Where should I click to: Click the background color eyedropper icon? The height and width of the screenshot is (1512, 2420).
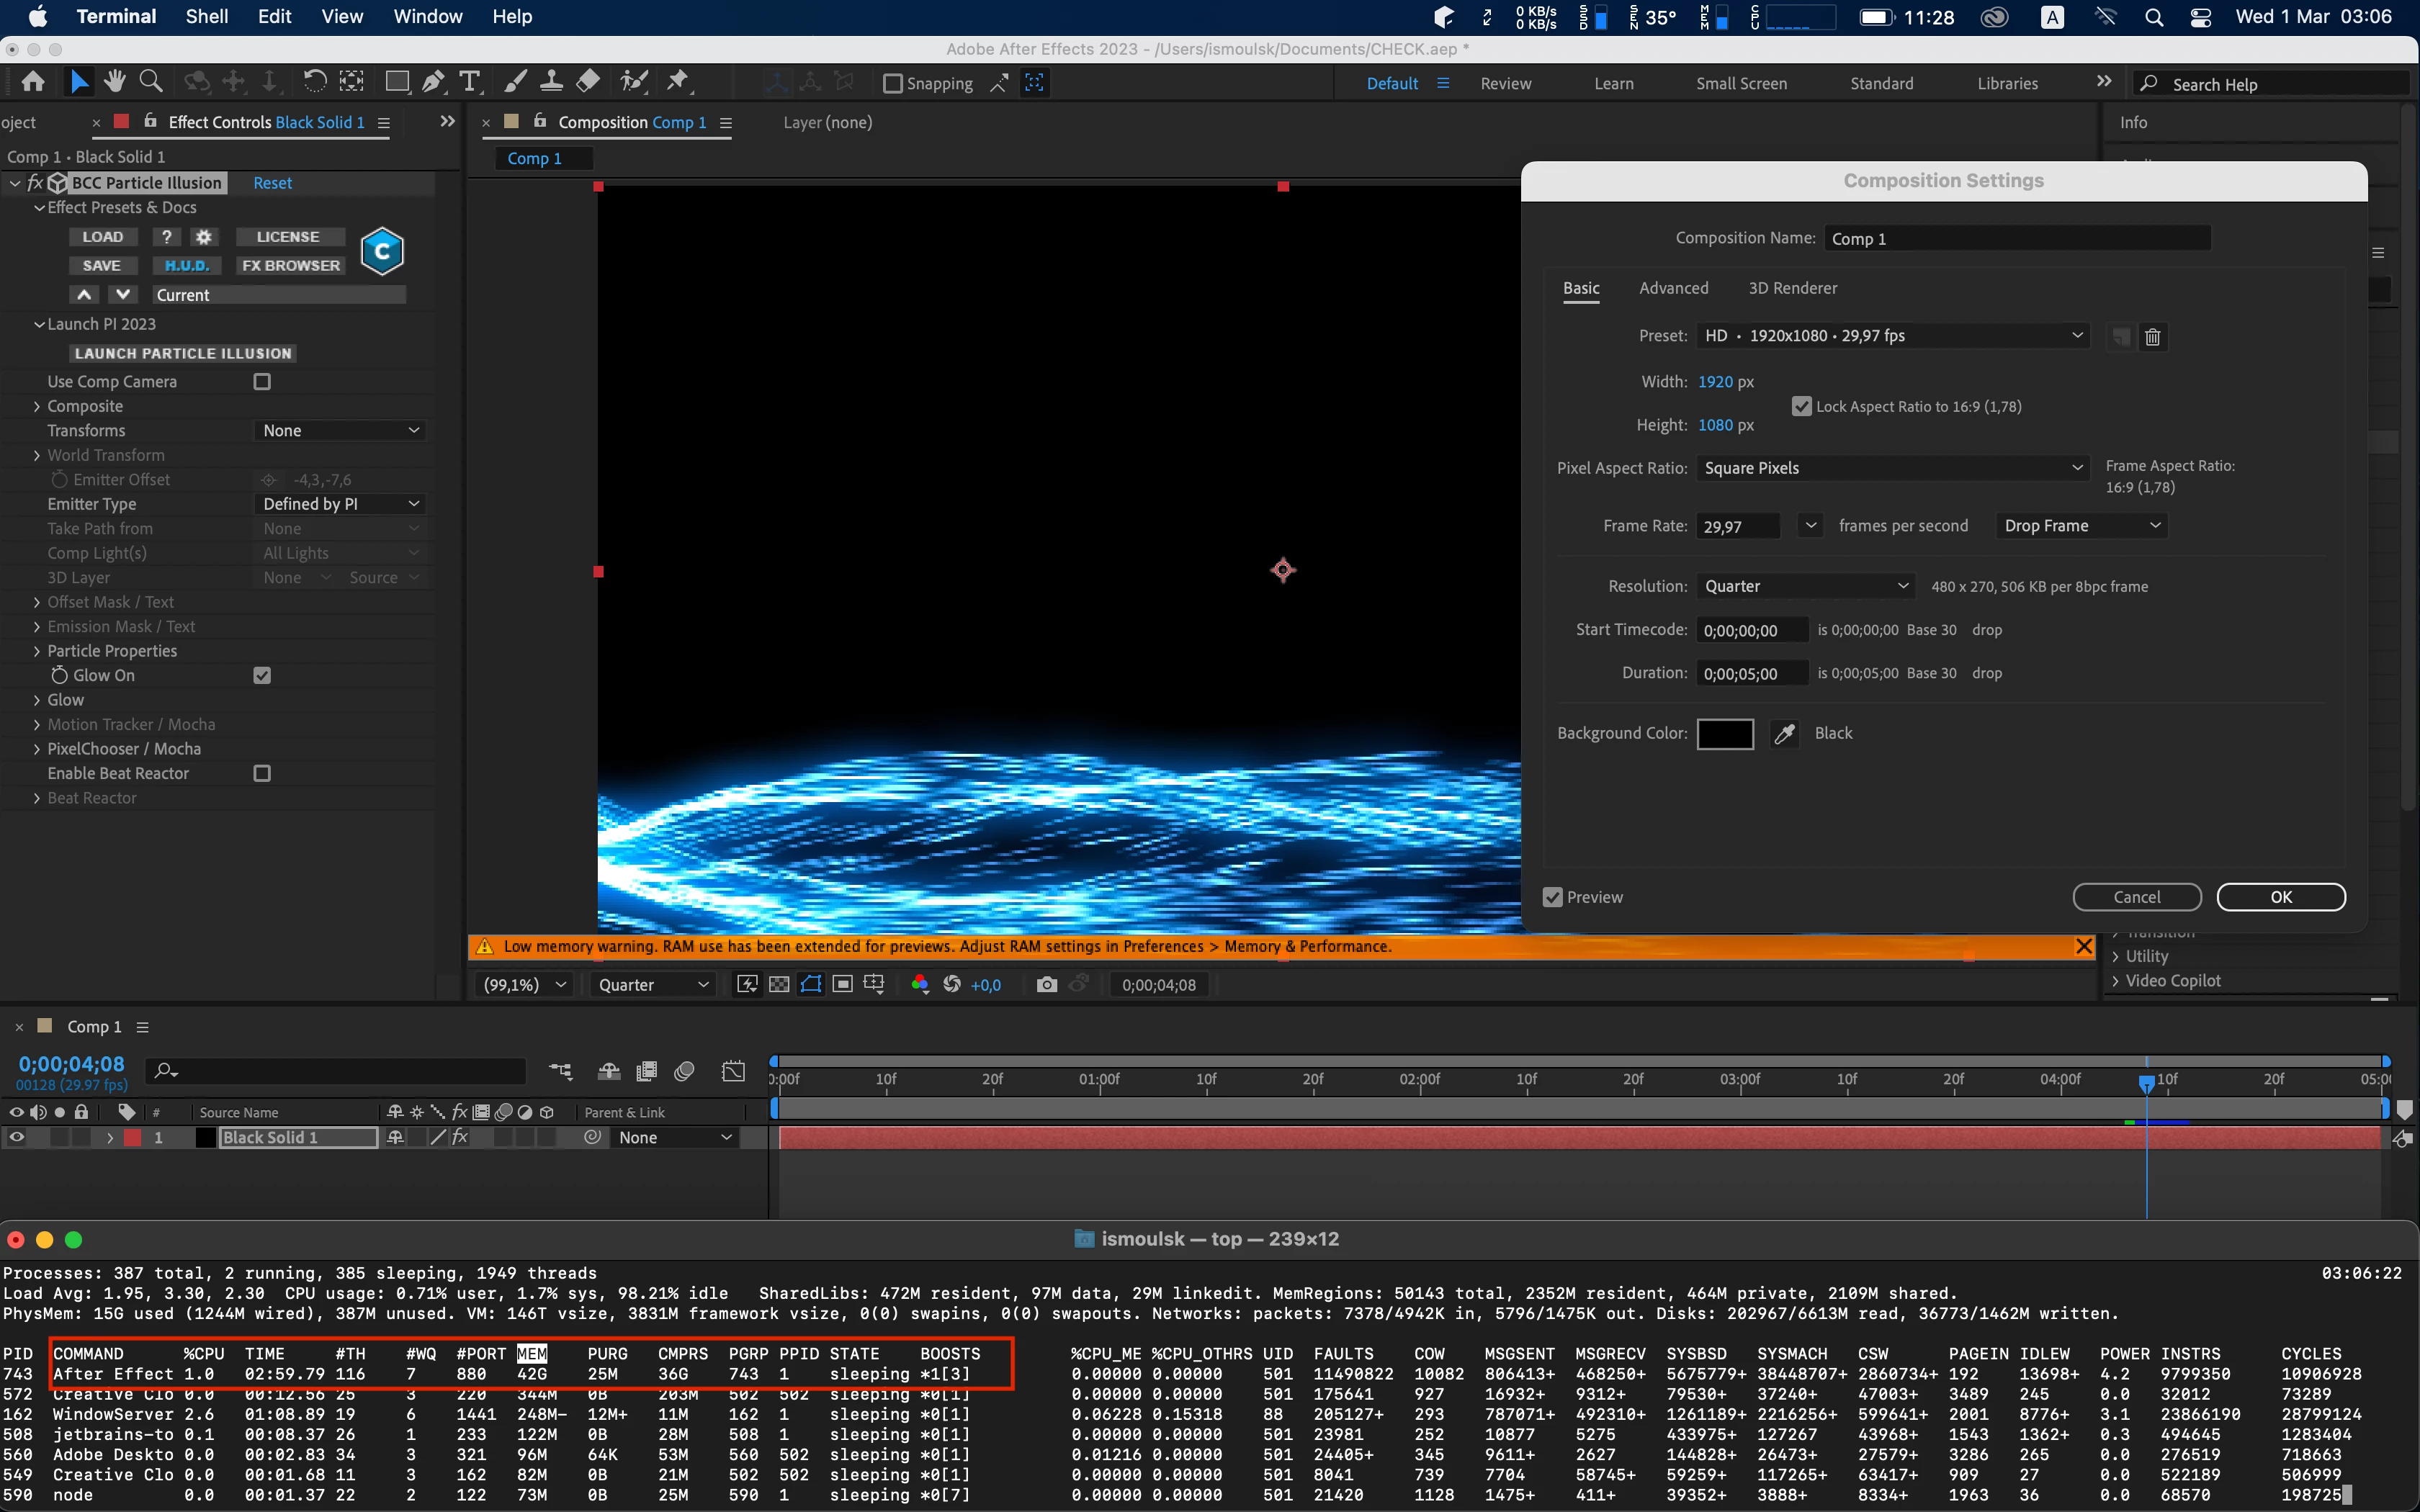pyautogui.click(x=1784, y=734)
